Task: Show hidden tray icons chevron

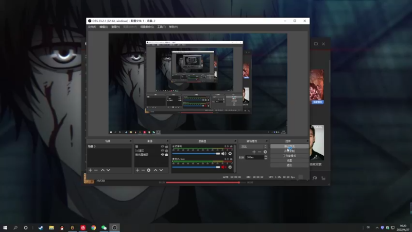Action: tap(377, 227)
